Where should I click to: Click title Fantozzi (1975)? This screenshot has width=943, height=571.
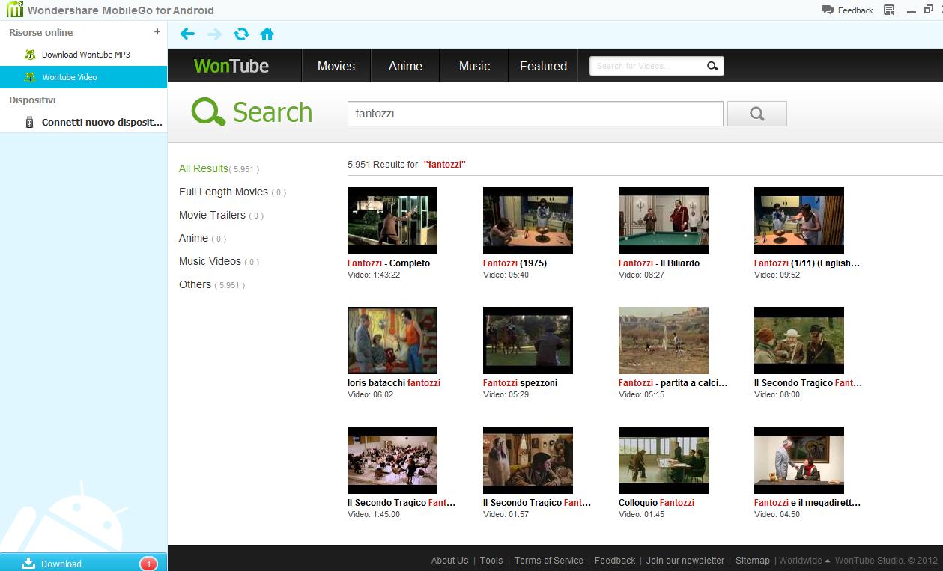515,263
